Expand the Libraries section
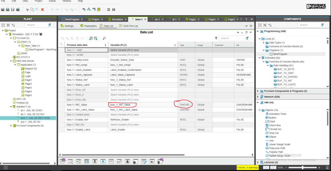The height and width of the screenshot is (171, 331). [x=258, y=162]
